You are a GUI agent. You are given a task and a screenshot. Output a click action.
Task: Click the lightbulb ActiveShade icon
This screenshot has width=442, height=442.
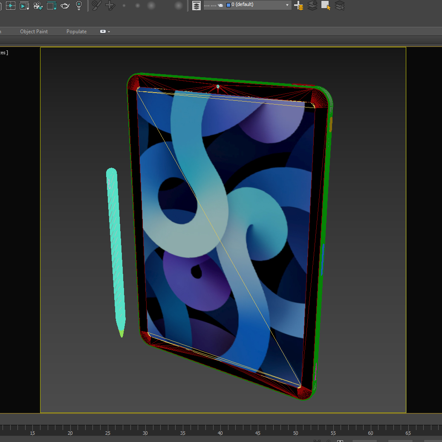point(79,6)
